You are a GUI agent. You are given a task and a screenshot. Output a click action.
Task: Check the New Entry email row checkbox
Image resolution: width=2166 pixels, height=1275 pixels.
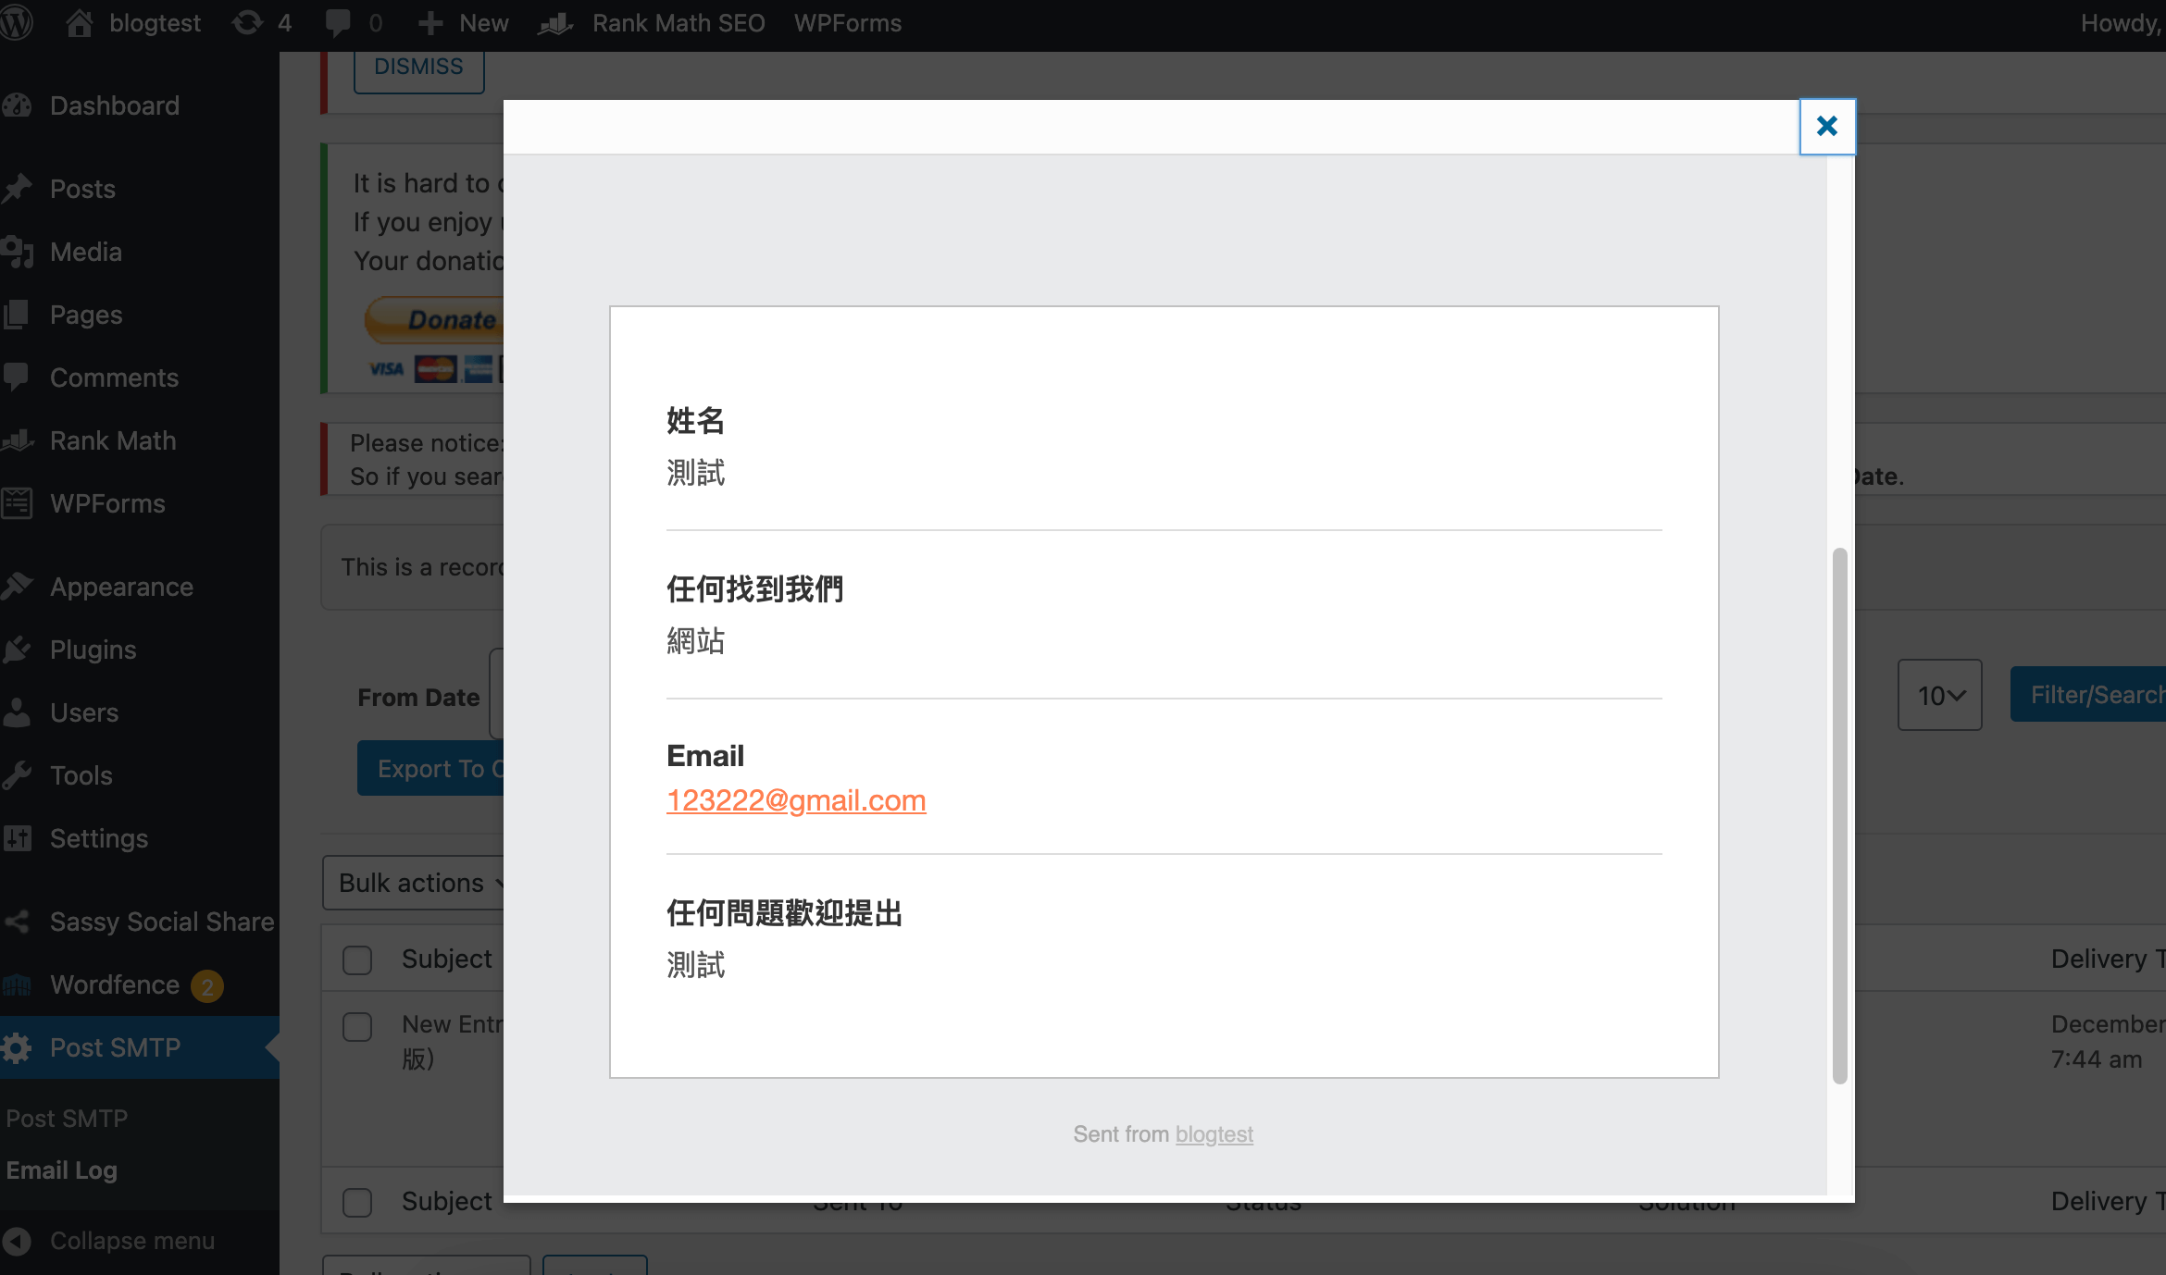[357, 1026]
